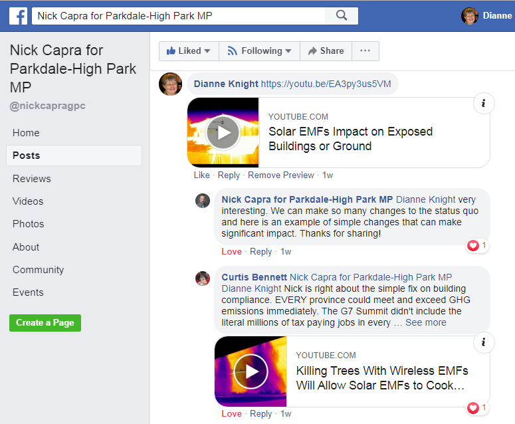This screenshot has height=424, width=515.
Task: Open Reviews in the sidebar
Action: pyautogui.click(x=31, y=178)
